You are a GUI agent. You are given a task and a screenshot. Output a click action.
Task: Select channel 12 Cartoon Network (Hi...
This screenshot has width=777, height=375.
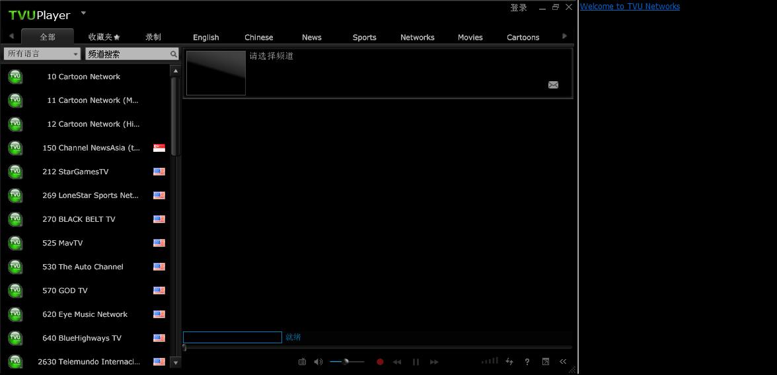[85, 124]
